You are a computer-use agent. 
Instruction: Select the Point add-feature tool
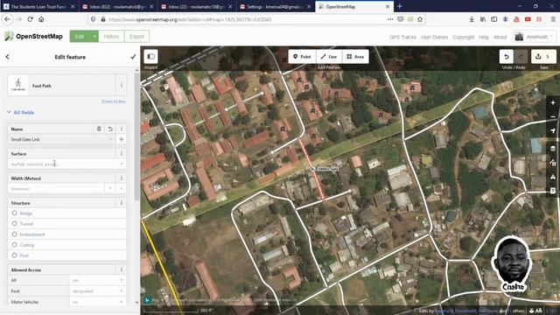tap(302, 56)
